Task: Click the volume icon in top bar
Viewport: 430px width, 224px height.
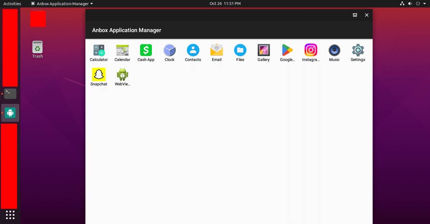Action: [x=410, y=3]
